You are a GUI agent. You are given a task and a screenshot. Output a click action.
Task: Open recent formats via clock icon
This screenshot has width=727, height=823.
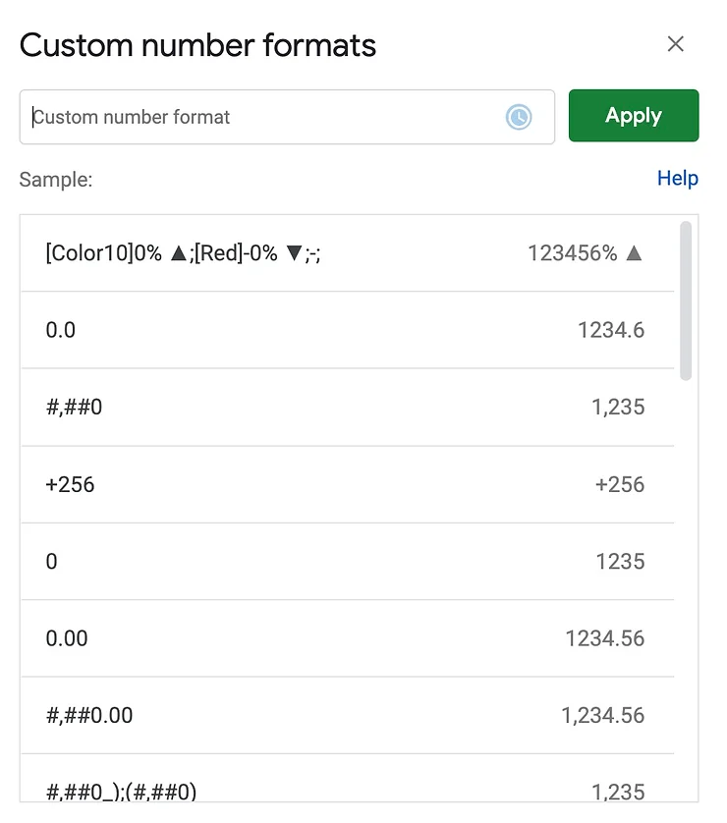518,118
